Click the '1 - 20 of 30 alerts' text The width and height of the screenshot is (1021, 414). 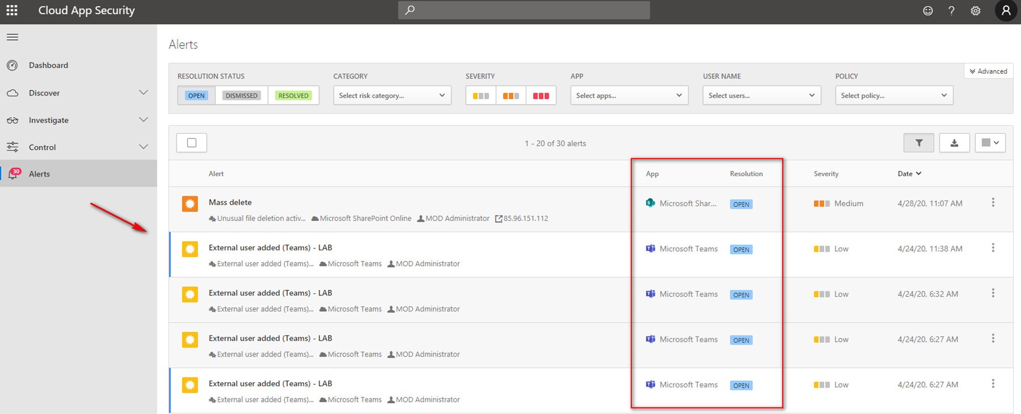(x=555, y=143)
